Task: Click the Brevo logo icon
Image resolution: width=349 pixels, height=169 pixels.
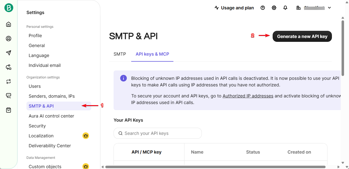Action: point(9,8)
